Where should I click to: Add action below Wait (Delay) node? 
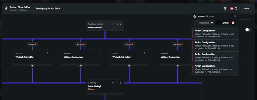105,95
